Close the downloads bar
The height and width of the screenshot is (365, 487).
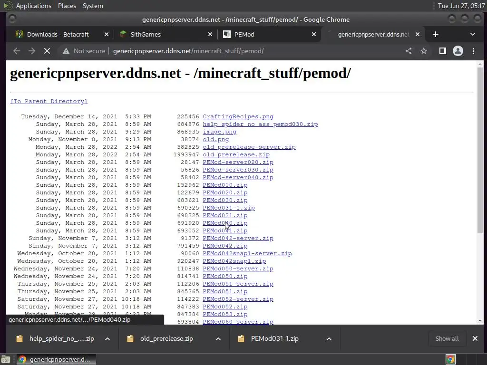(475, 338)
